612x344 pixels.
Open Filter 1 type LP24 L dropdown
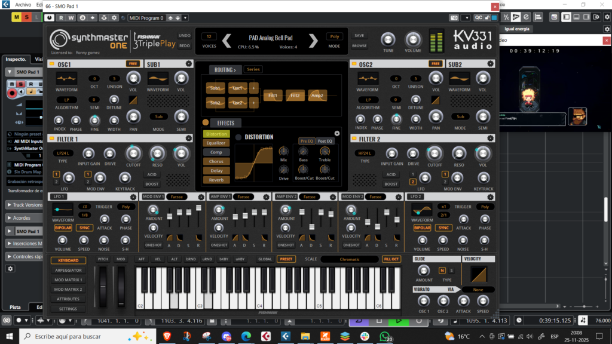point(63,153)
